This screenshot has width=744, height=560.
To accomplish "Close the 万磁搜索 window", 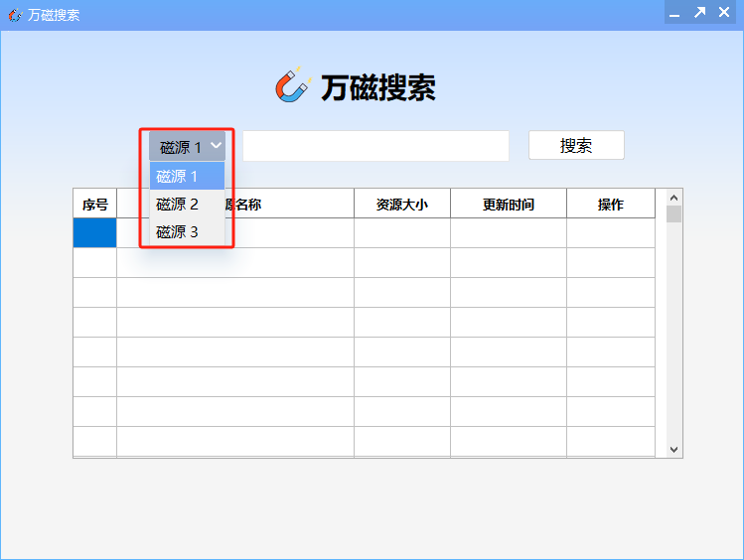I will point(724,13).
